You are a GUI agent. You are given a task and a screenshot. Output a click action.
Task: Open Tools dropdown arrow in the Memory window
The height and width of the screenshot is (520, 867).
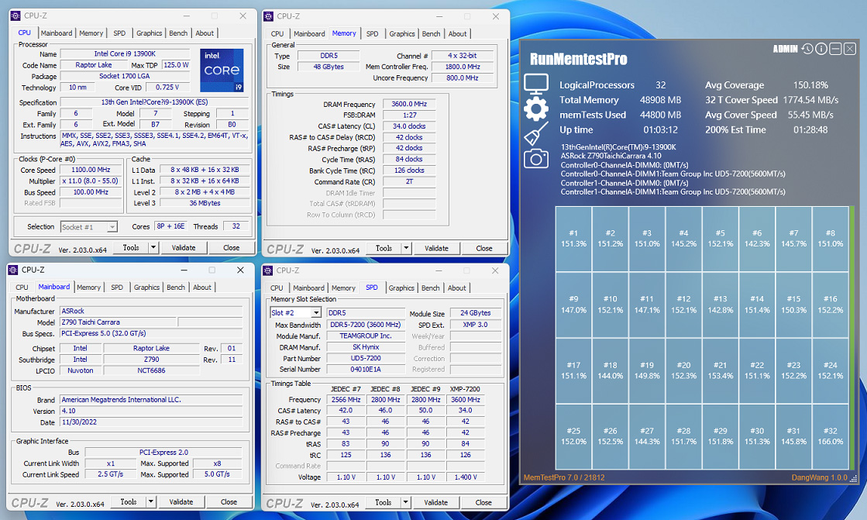coord(406,249)
